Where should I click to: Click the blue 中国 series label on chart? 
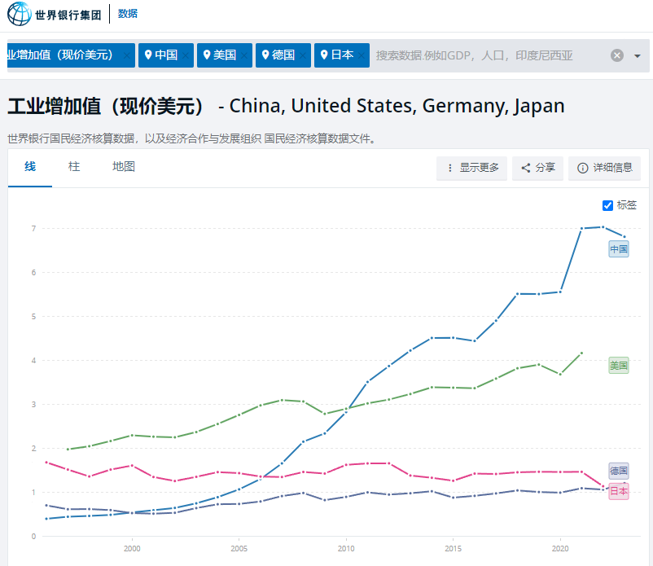(619, 249)
